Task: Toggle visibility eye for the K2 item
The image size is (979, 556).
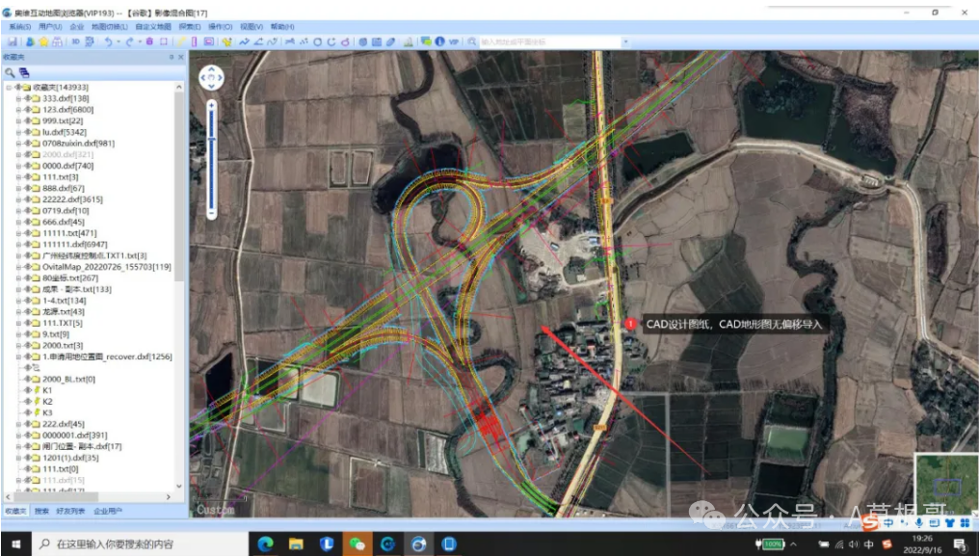Action: pyautogui.click(x=26, y=401)
